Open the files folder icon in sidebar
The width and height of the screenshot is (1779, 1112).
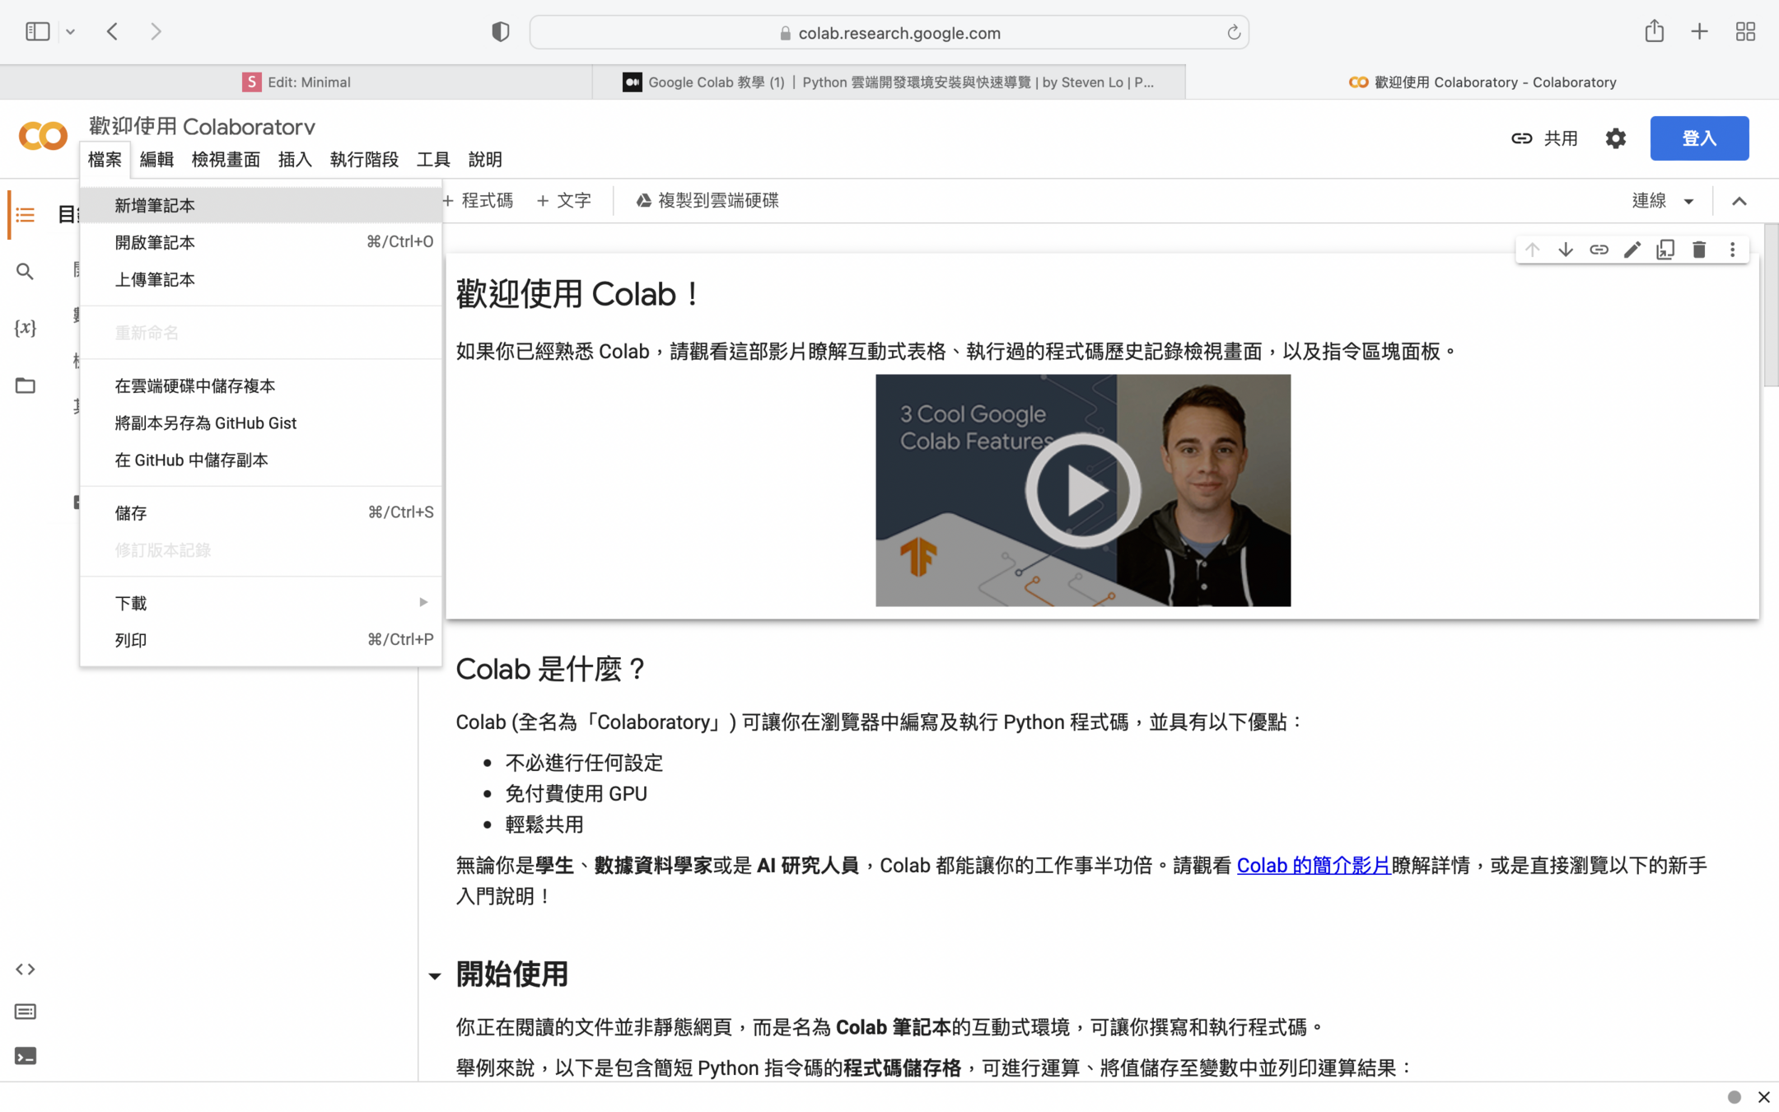pos(25,385)
